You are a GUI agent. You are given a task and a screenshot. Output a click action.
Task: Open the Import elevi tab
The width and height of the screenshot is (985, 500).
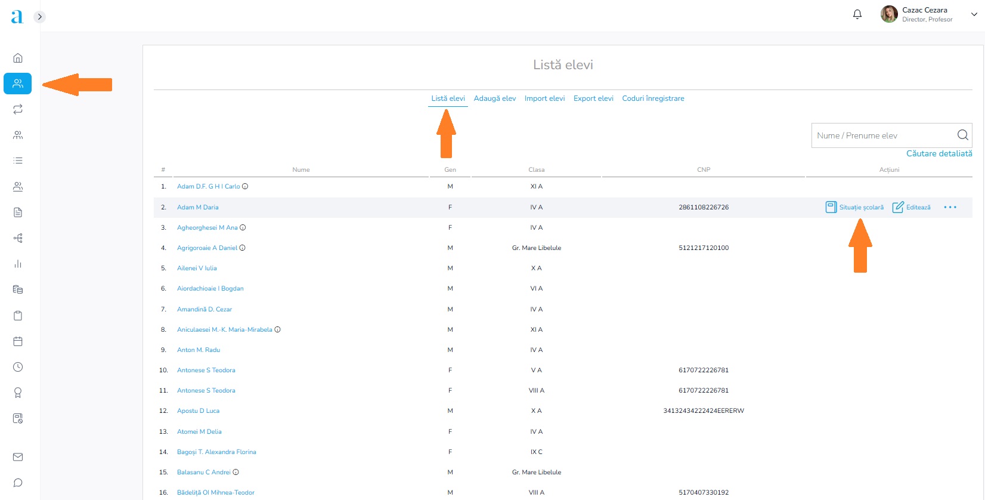coord(544,98)
